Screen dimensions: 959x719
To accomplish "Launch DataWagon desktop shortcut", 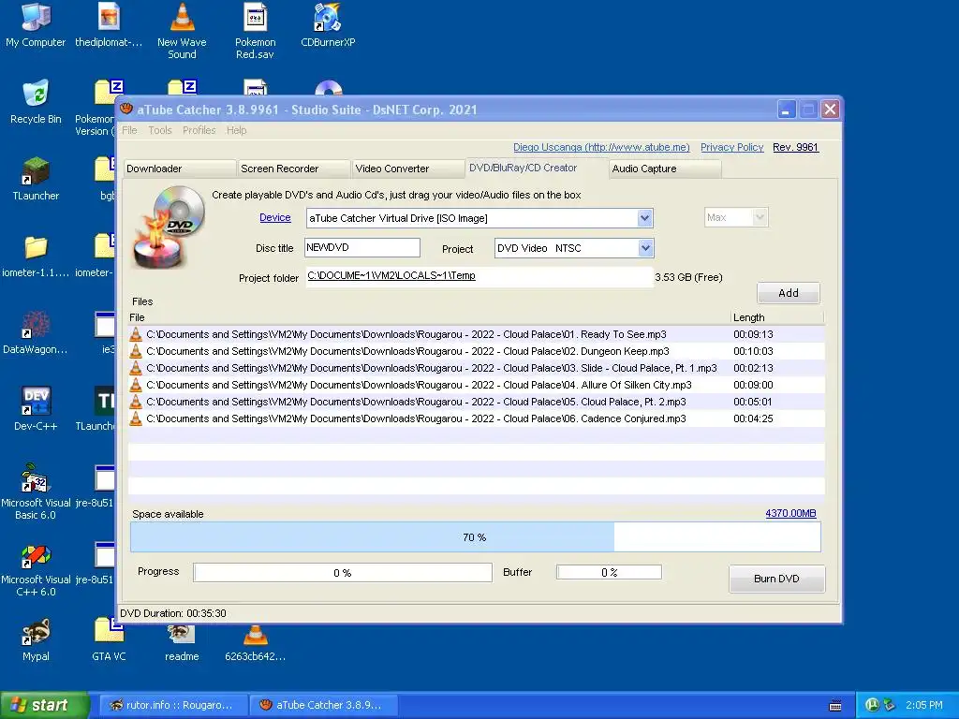I will [x=36, y=332].
